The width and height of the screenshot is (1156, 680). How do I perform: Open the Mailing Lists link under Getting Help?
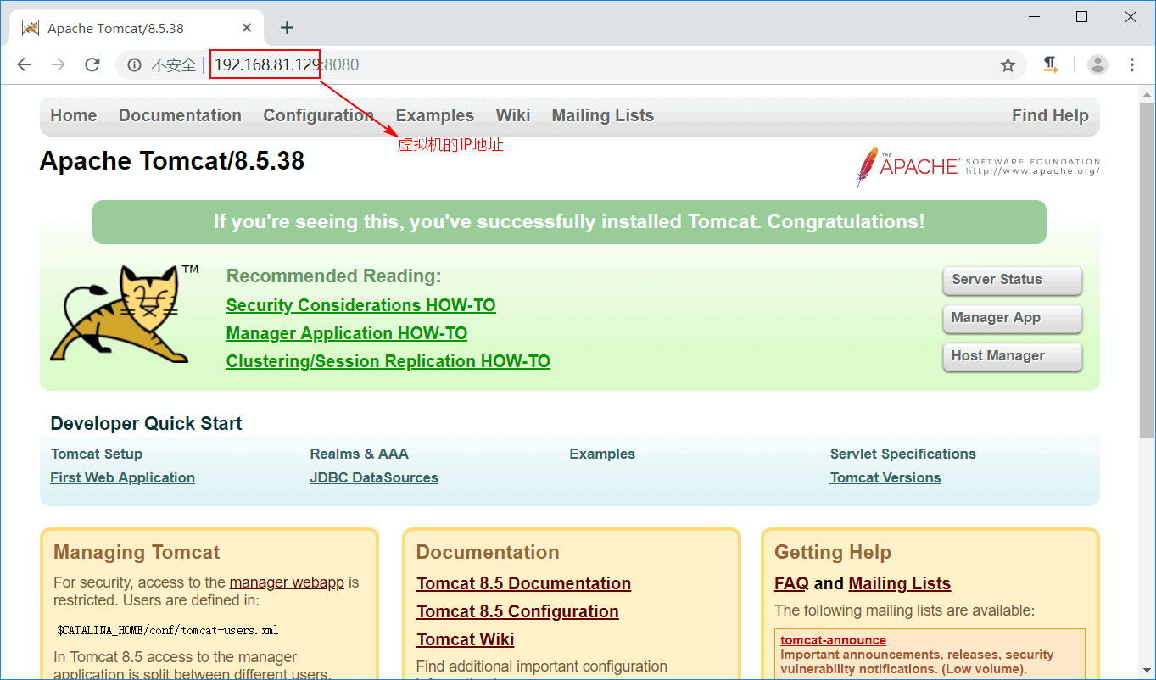(900, 583)
